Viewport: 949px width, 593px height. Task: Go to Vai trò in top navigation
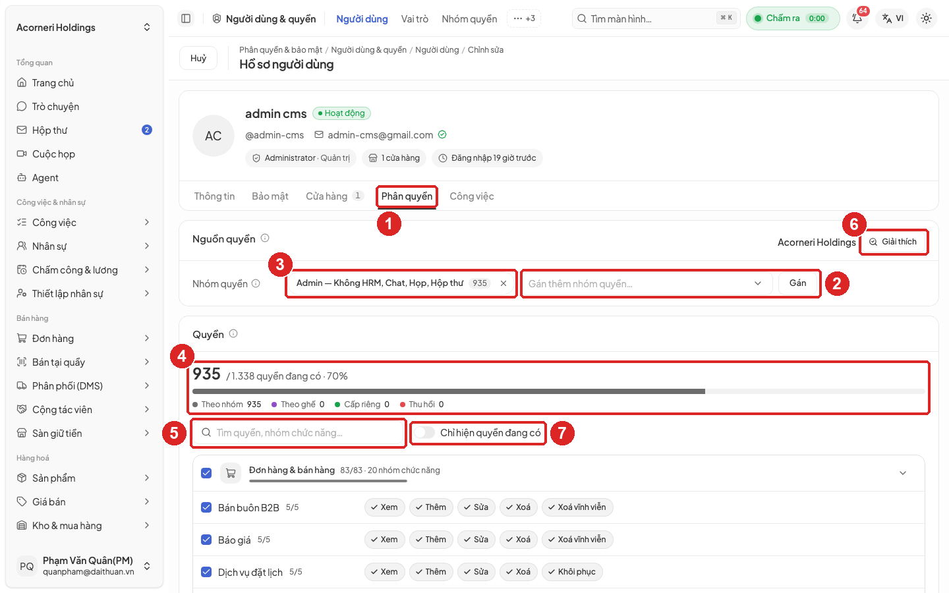click(x=415, y=19)
